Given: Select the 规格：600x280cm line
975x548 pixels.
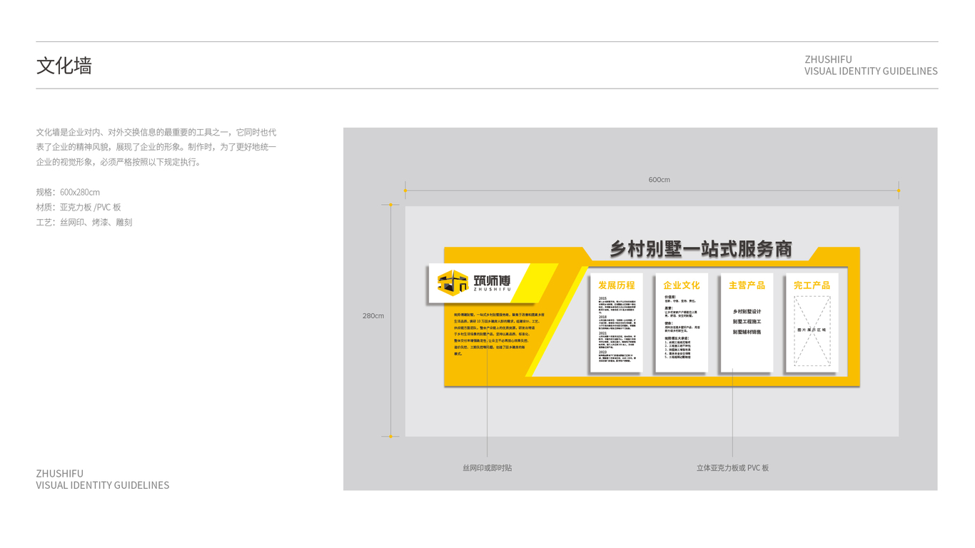Looking at the screenshot, I should 68,192.
